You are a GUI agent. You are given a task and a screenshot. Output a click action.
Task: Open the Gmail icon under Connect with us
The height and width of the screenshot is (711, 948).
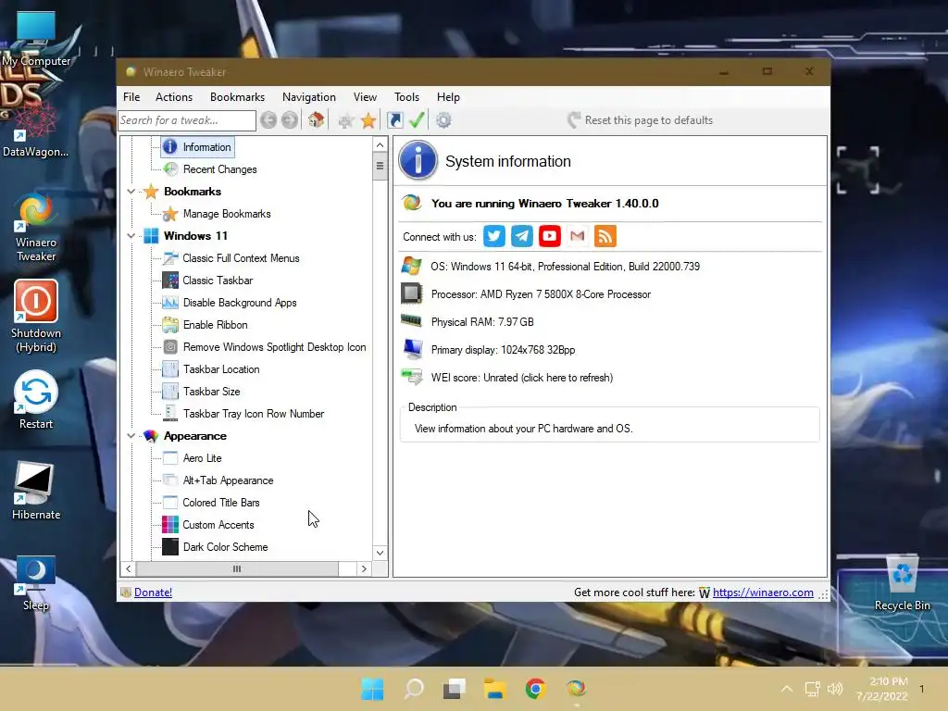tap(578, 236)
